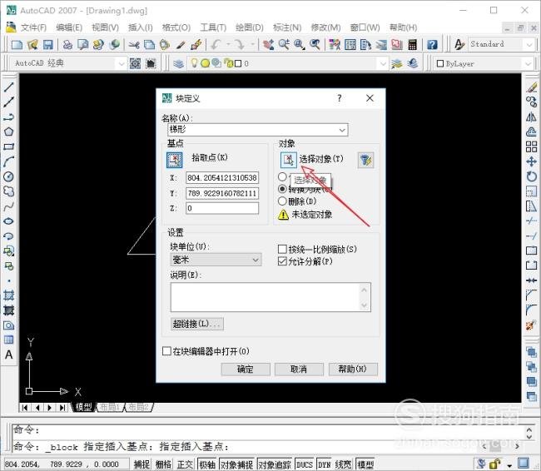
Task: Open the 编辑(E) menu
Action: click(69, 27)
